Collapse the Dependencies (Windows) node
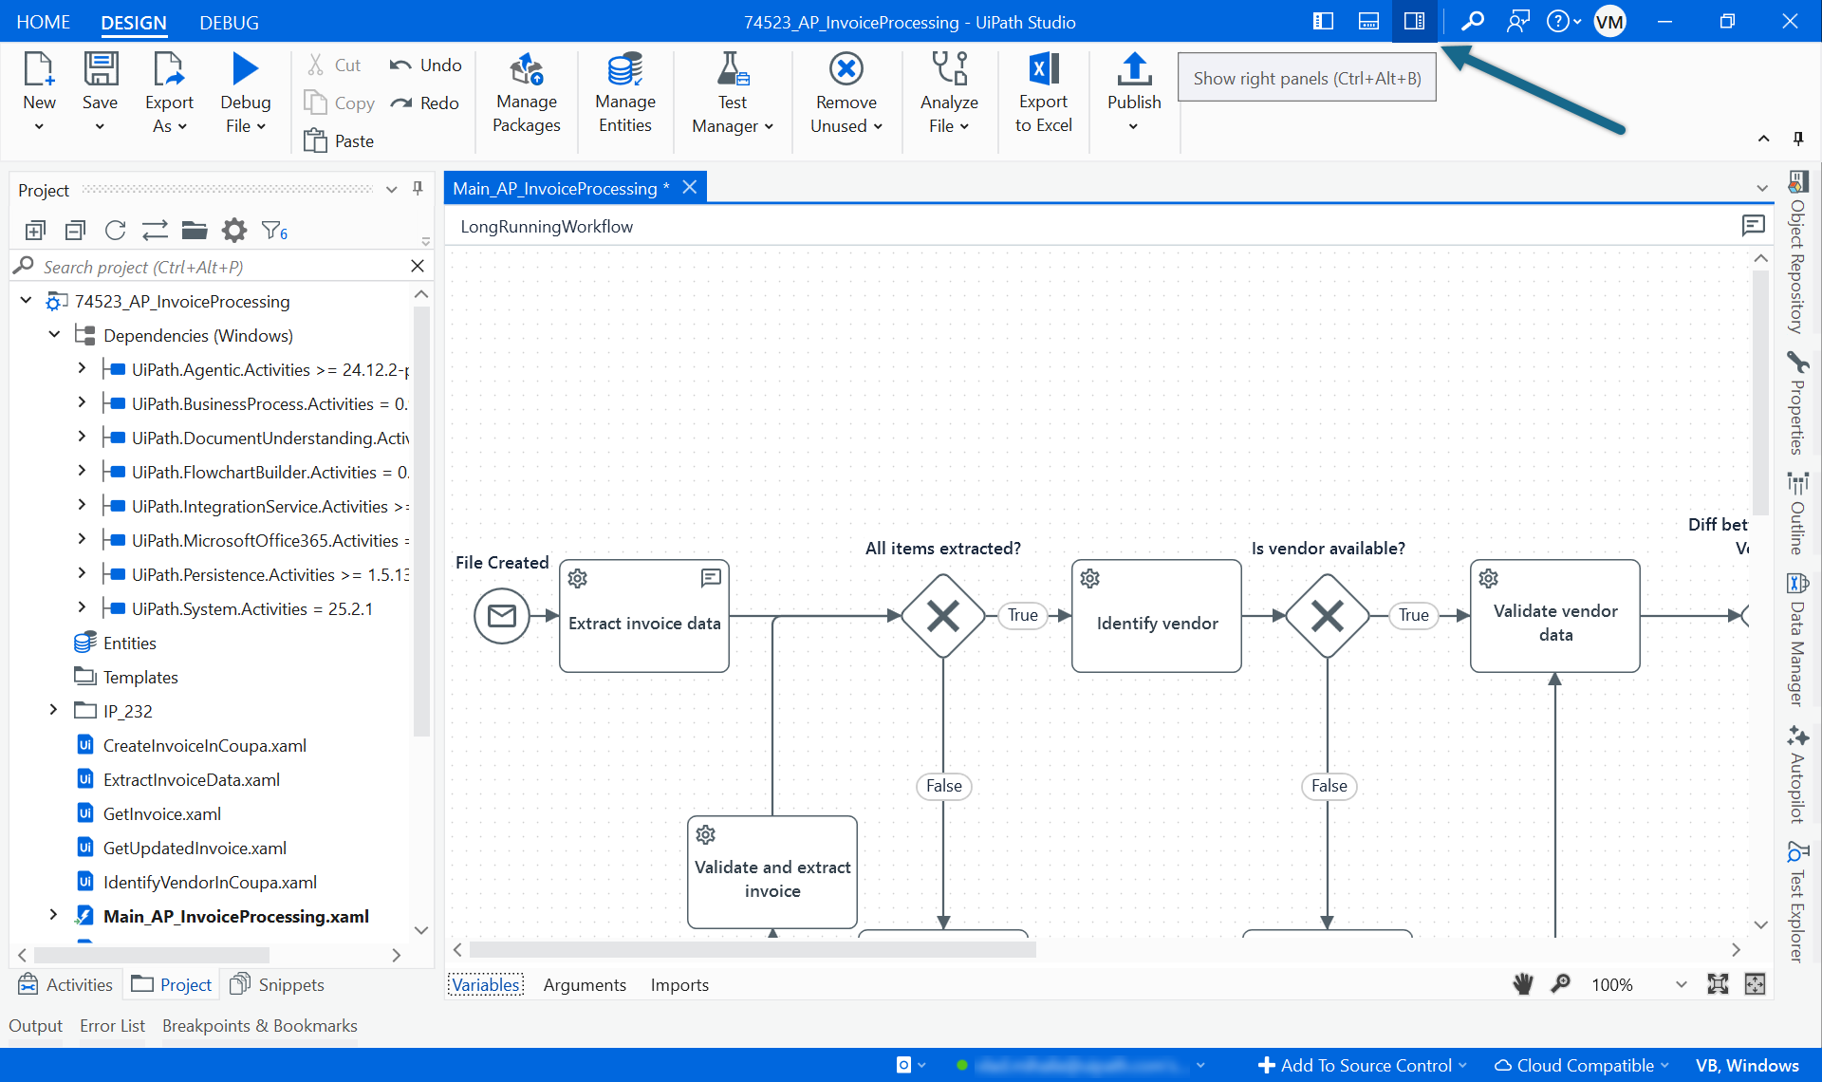 [x=54, y=335]
